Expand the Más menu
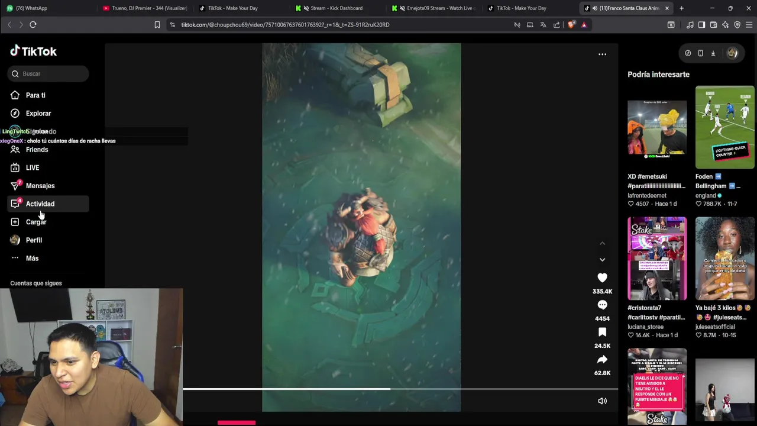This screenshot has height=426, width=757. pos(48,259)
